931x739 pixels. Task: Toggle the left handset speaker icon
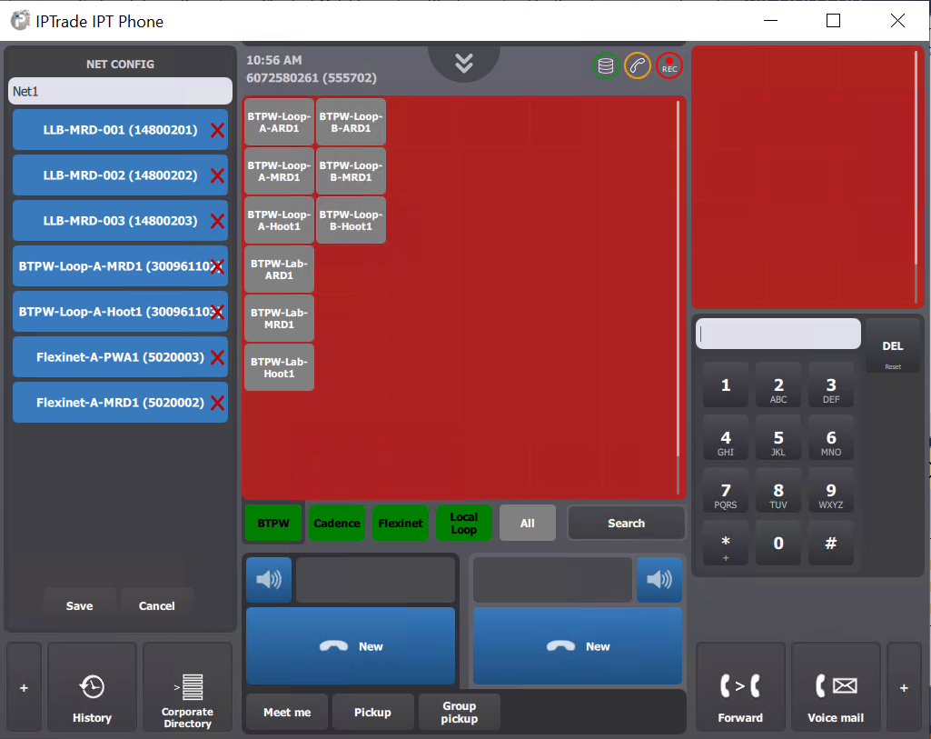(x=269, y=579)
